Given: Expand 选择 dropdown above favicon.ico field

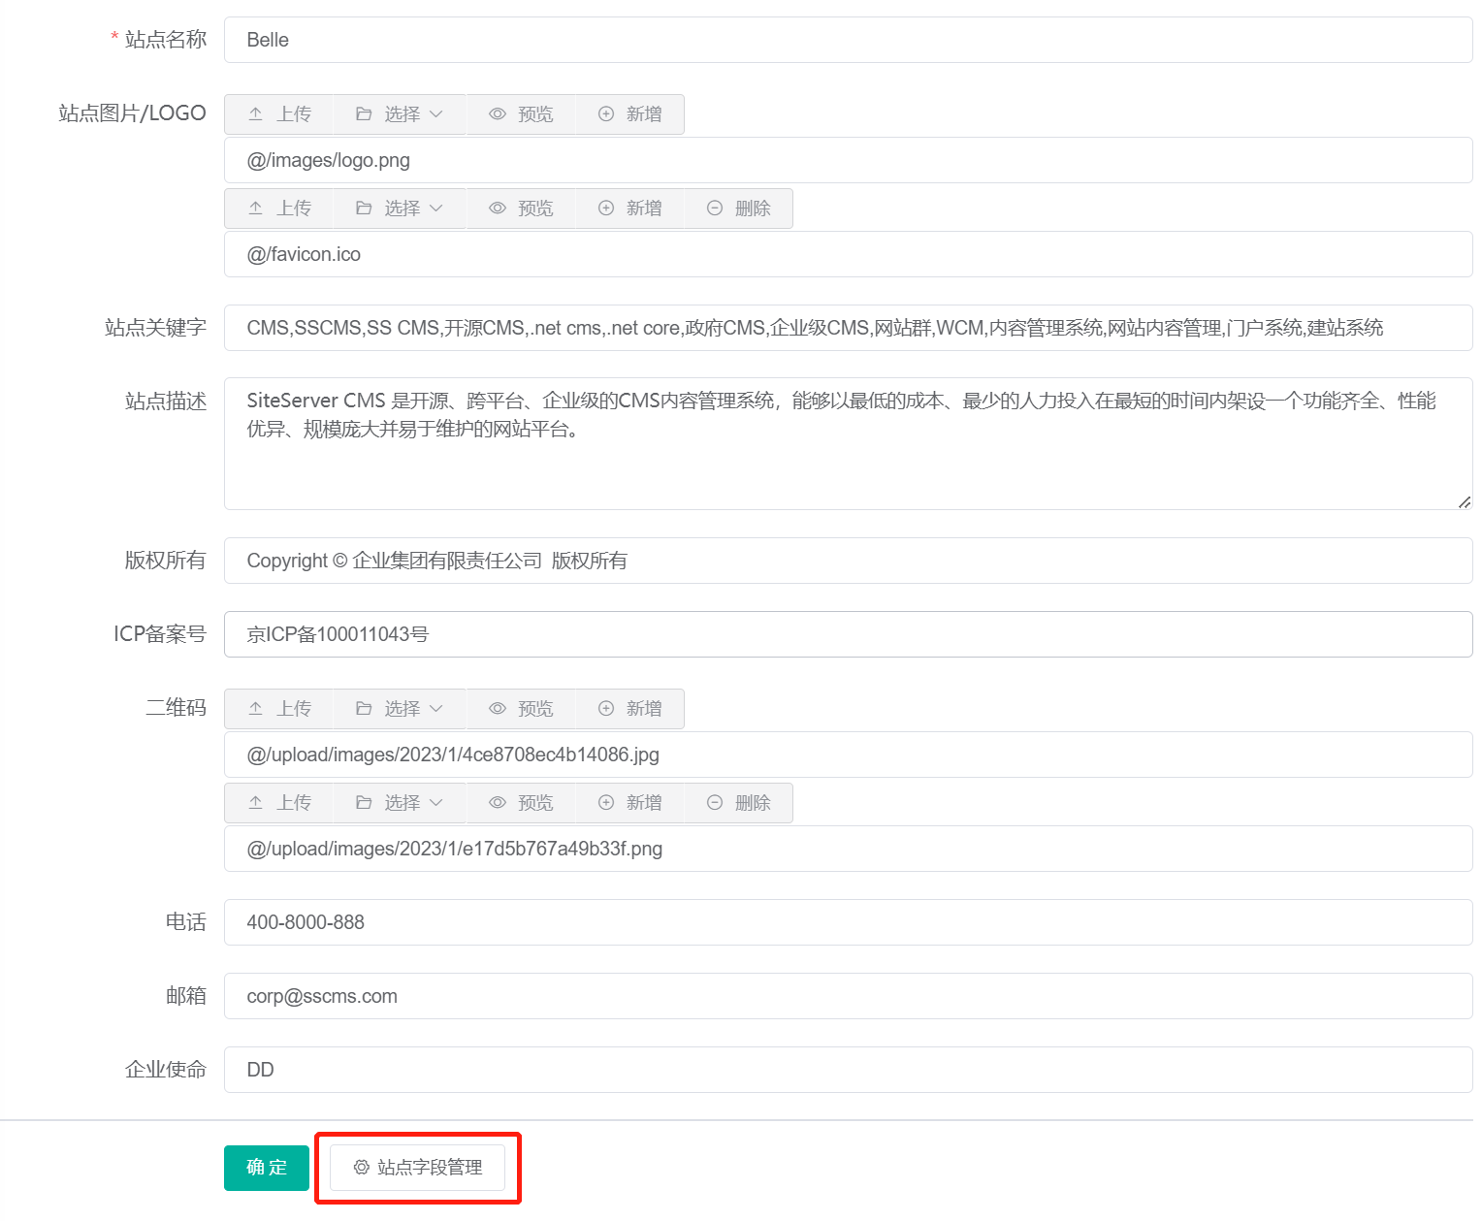Looking at the screenshot, I should [400, 209].
